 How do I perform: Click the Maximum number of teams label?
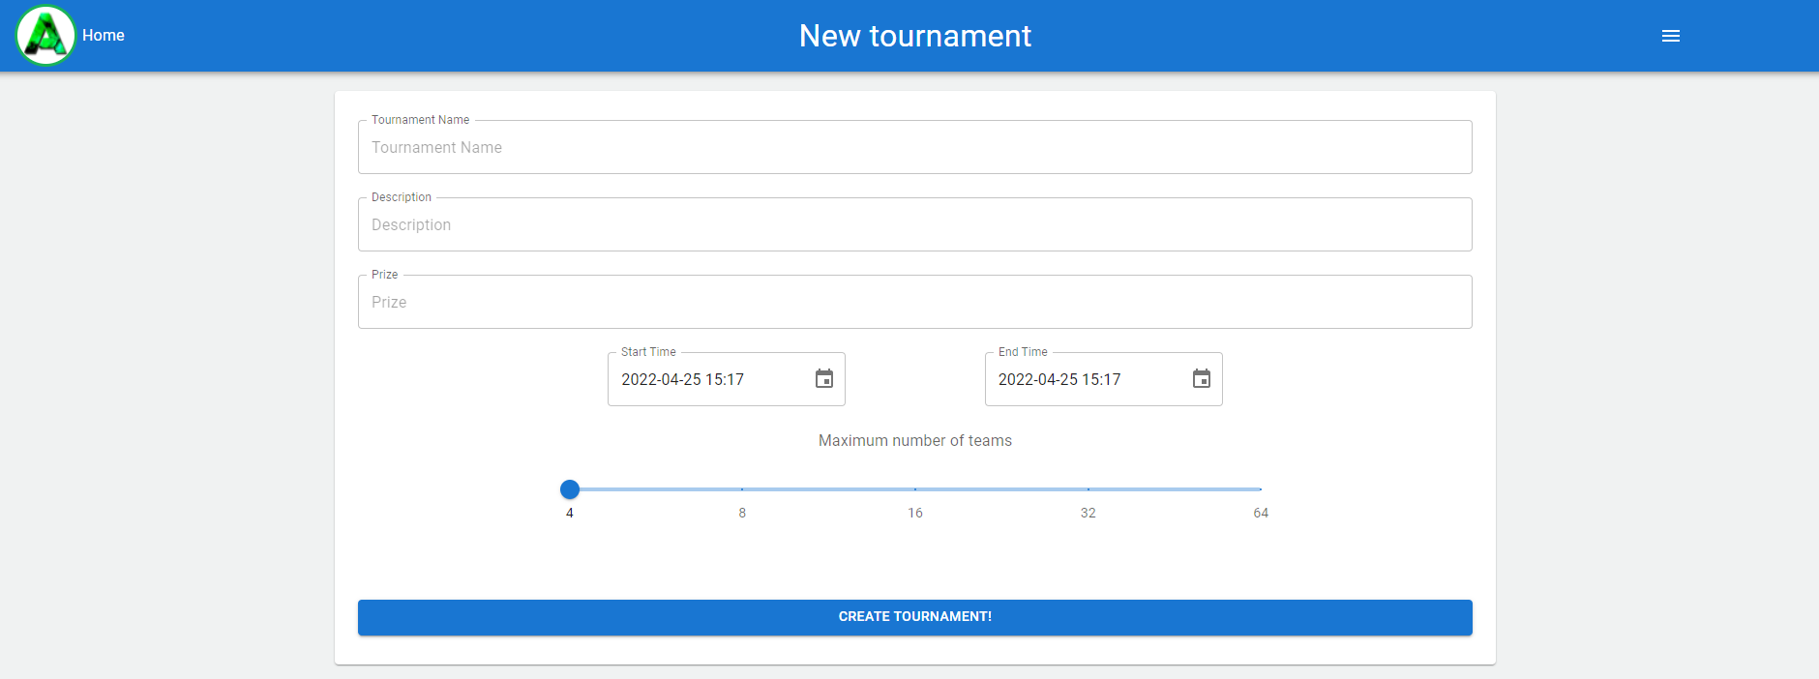tap(914, 441)
